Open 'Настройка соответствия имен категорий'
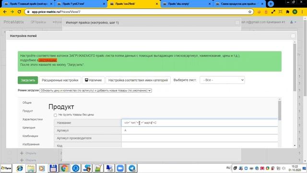 pos(138,80)
